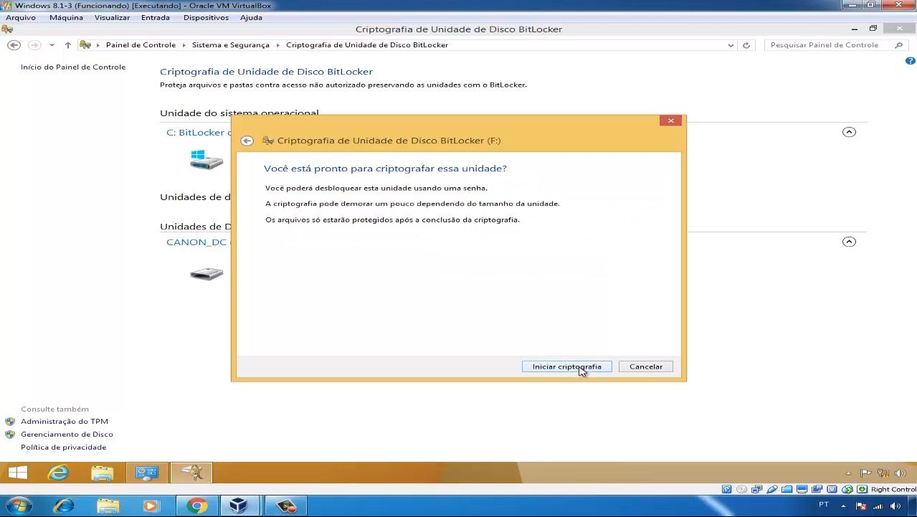Viewport: 917px width, 517px height.
Task: Open the Máquina menu
Action: click(66, 17)
